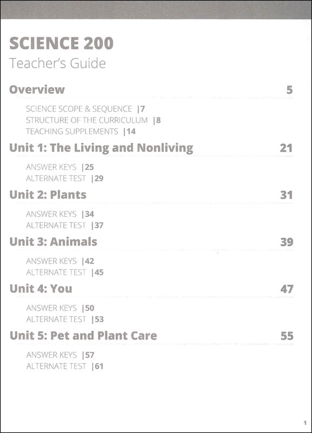
Task: Open Alternate Test page 29 entry
Action: coord(64,179)
